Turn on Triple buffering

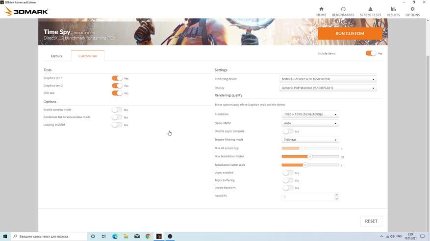click(x=288, y=180)
